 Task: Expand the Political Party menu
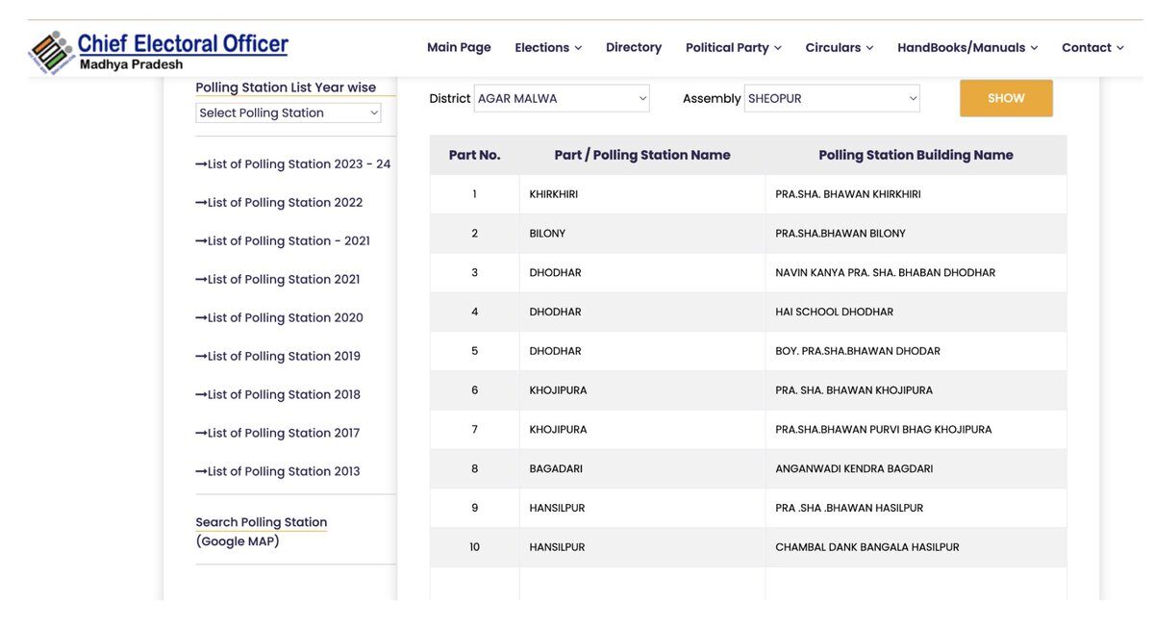(x=733, y=47)
